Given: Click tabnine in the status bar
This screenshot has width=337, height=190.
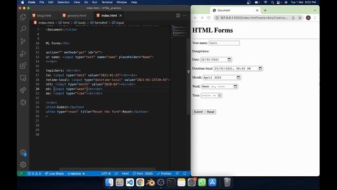Looking at the screenshot, I should pos(76,174).
